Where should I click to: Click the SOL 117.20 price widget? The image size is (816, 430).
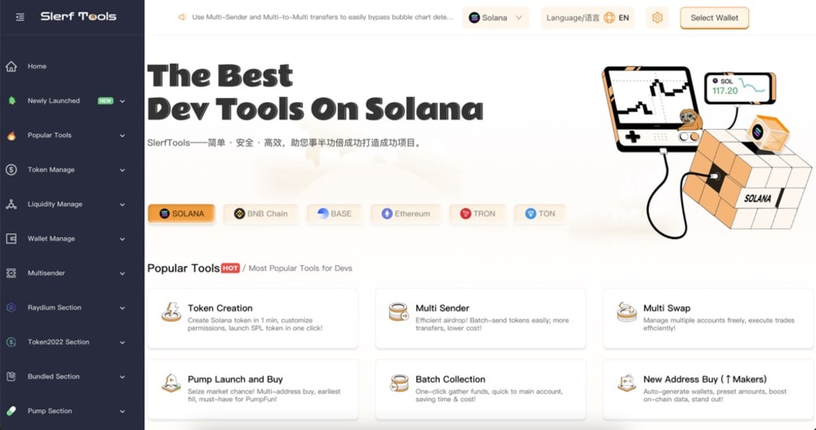[x=739, y=88]
